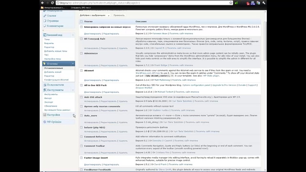The height and width of the screenshot is (172, 306).
Task: Reload the page with refresh icon
Action: tap(52, 3)
